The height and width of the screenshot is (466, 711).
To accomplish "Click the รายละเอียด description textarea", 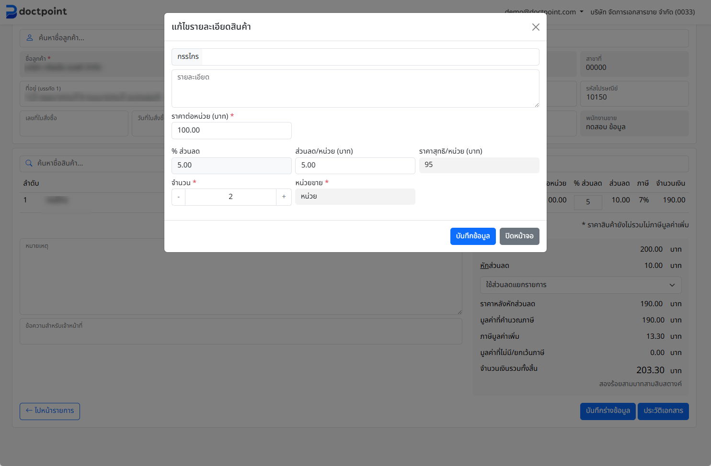I will [x=355, y=89].
